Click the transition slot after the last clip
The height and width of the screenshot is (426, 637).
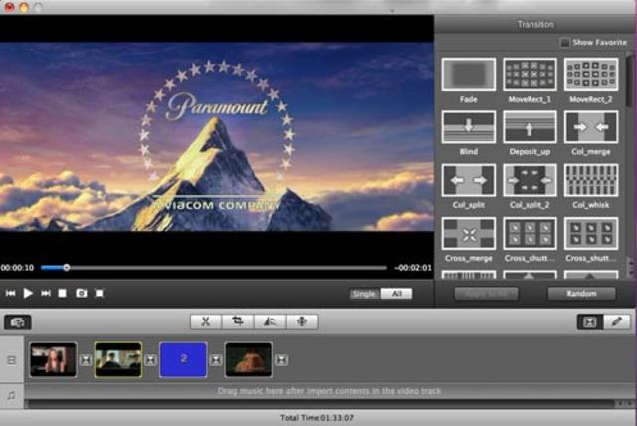pos(281,360)
